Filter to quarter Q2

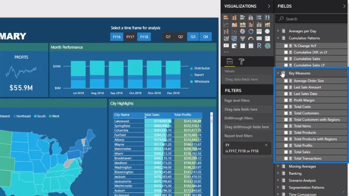(x=181, y=37)
